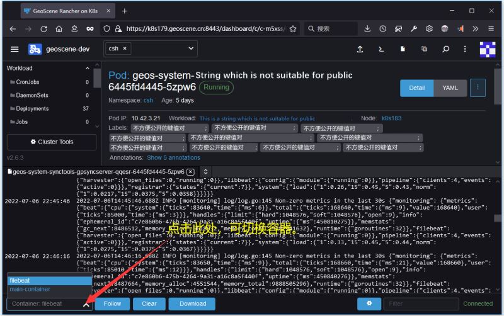Switch to the Detail view

pyautogui.click(x=417, y=88)
